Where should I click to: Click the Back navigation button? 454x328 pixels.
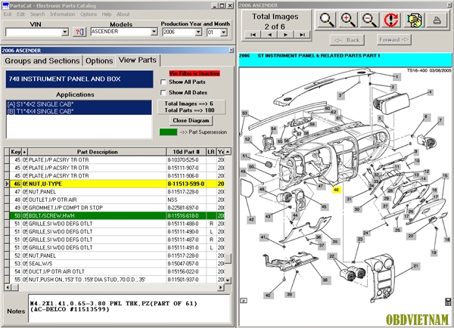click(x=347, y=40)
